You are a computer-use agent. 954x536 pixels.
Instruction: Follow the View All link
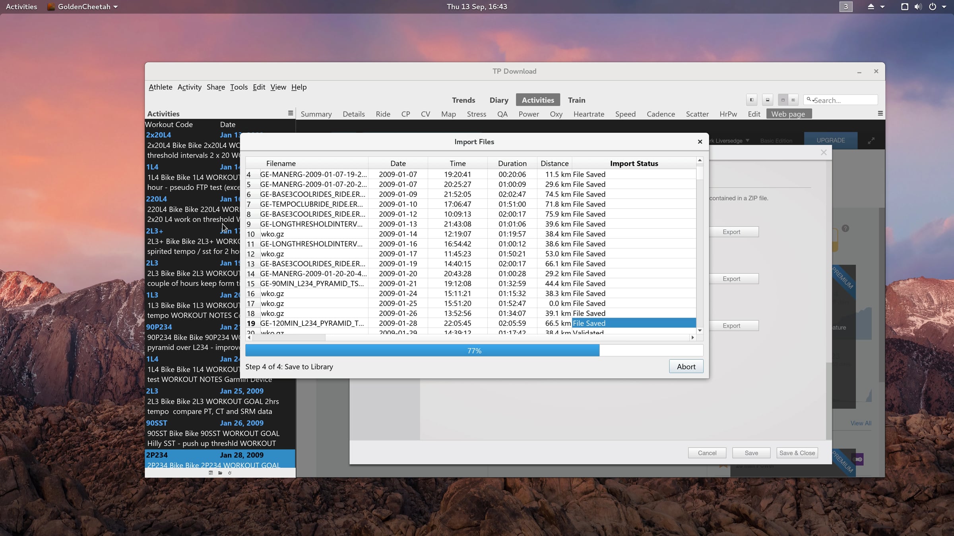pyautogui.click(x=861, y=423)
